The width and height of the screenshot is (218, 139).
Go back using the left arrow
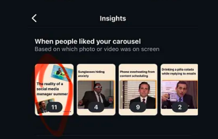click(x=34, y=18)
